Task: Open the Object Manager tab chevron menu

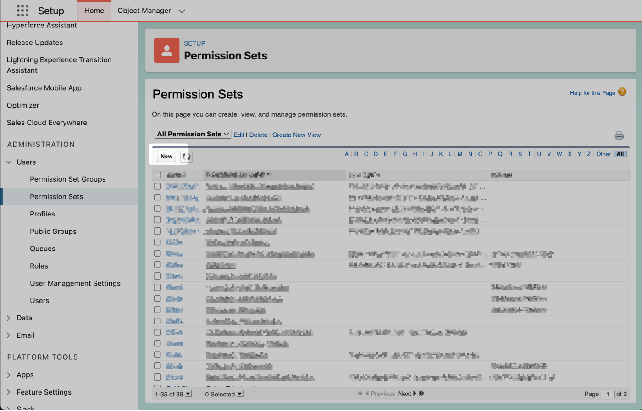Action: [182, 11]
